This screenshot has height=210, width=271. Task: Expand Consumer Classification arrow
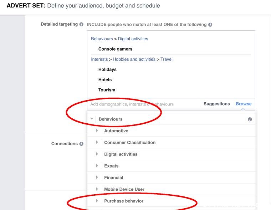point(97,142)
